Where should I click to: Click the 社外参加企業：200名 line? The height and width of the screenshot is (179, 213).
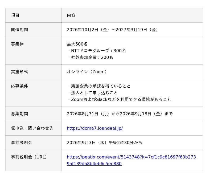click(90, 57)
